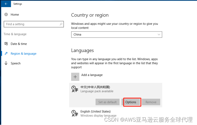Click the Chinese language pack icon

75,89
